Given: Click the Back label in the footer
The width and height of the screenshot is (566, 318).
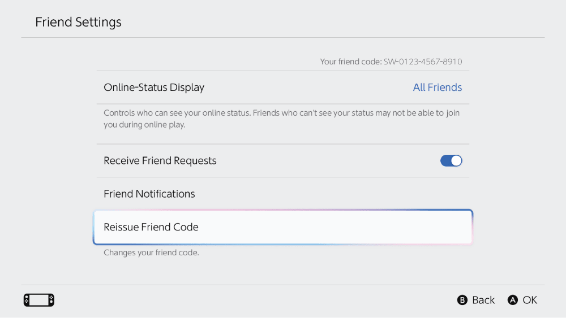Looking at the screenshot, I should coord(483,300).
